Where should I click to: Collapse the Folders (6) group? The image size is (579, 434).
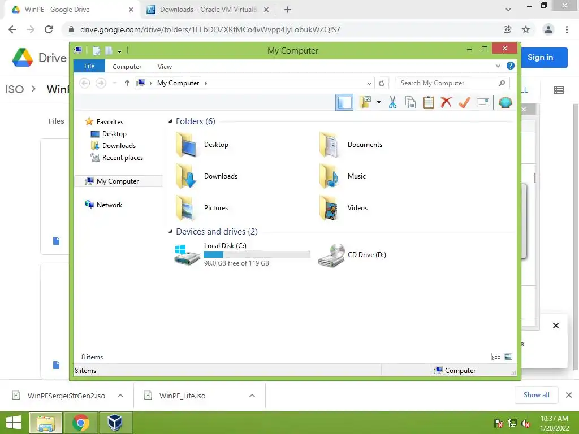pos(170,121)
